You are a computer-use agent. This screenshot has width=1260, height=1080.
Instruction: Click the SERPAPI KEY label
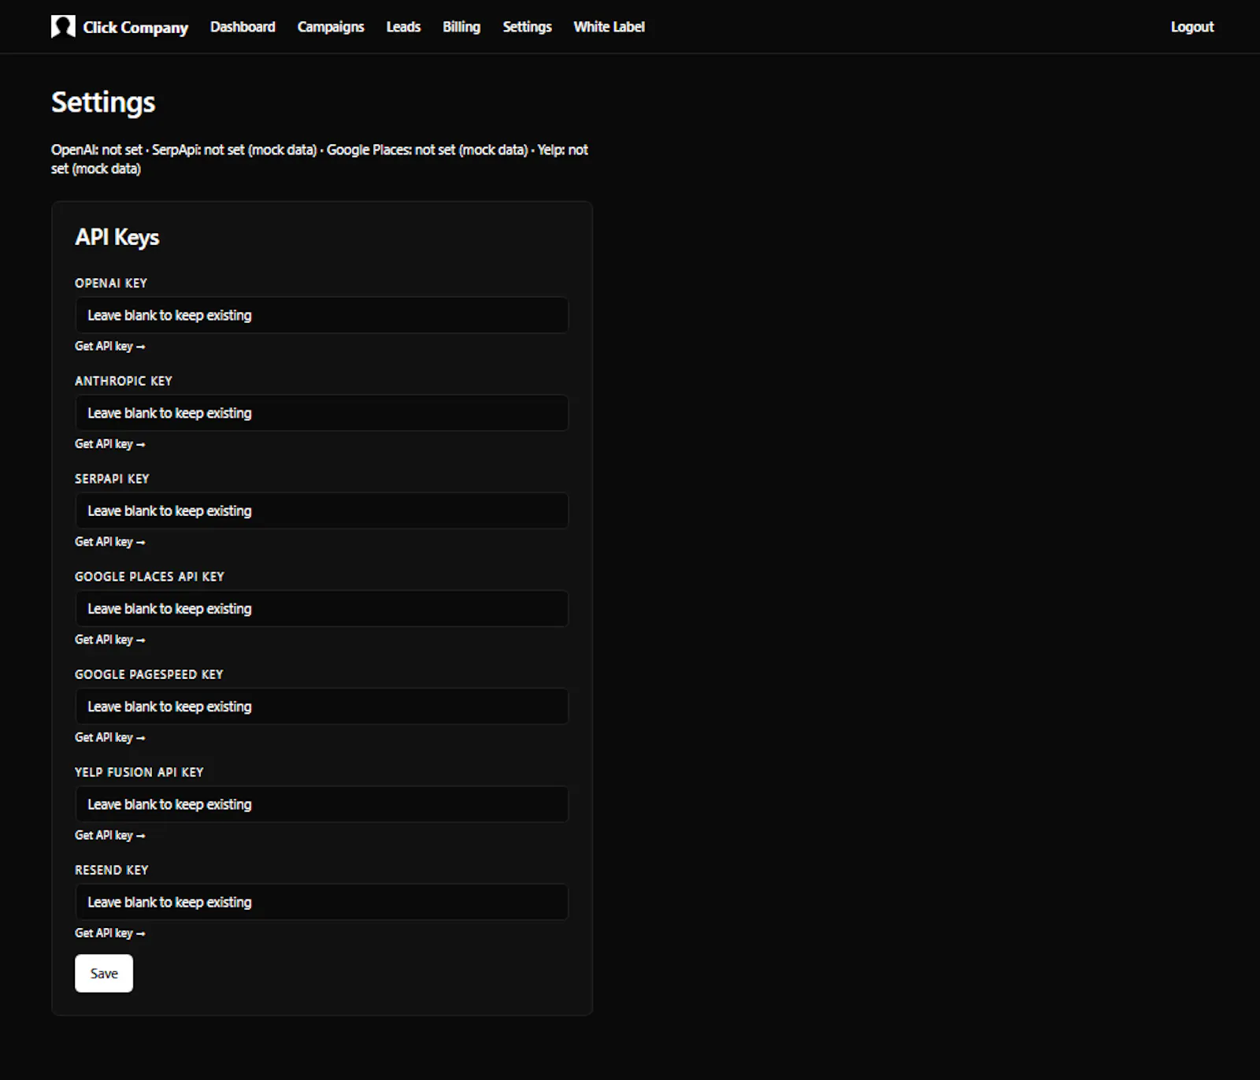tap(112, 478)
